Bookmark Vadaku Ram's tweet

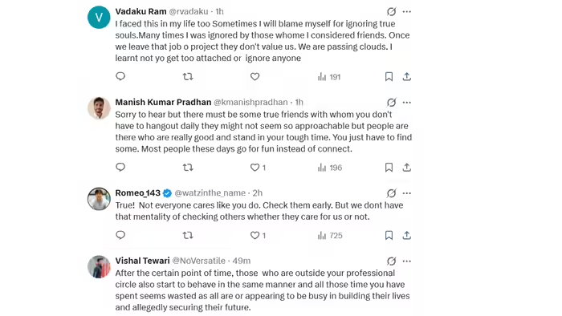click(x=389, y=76)
